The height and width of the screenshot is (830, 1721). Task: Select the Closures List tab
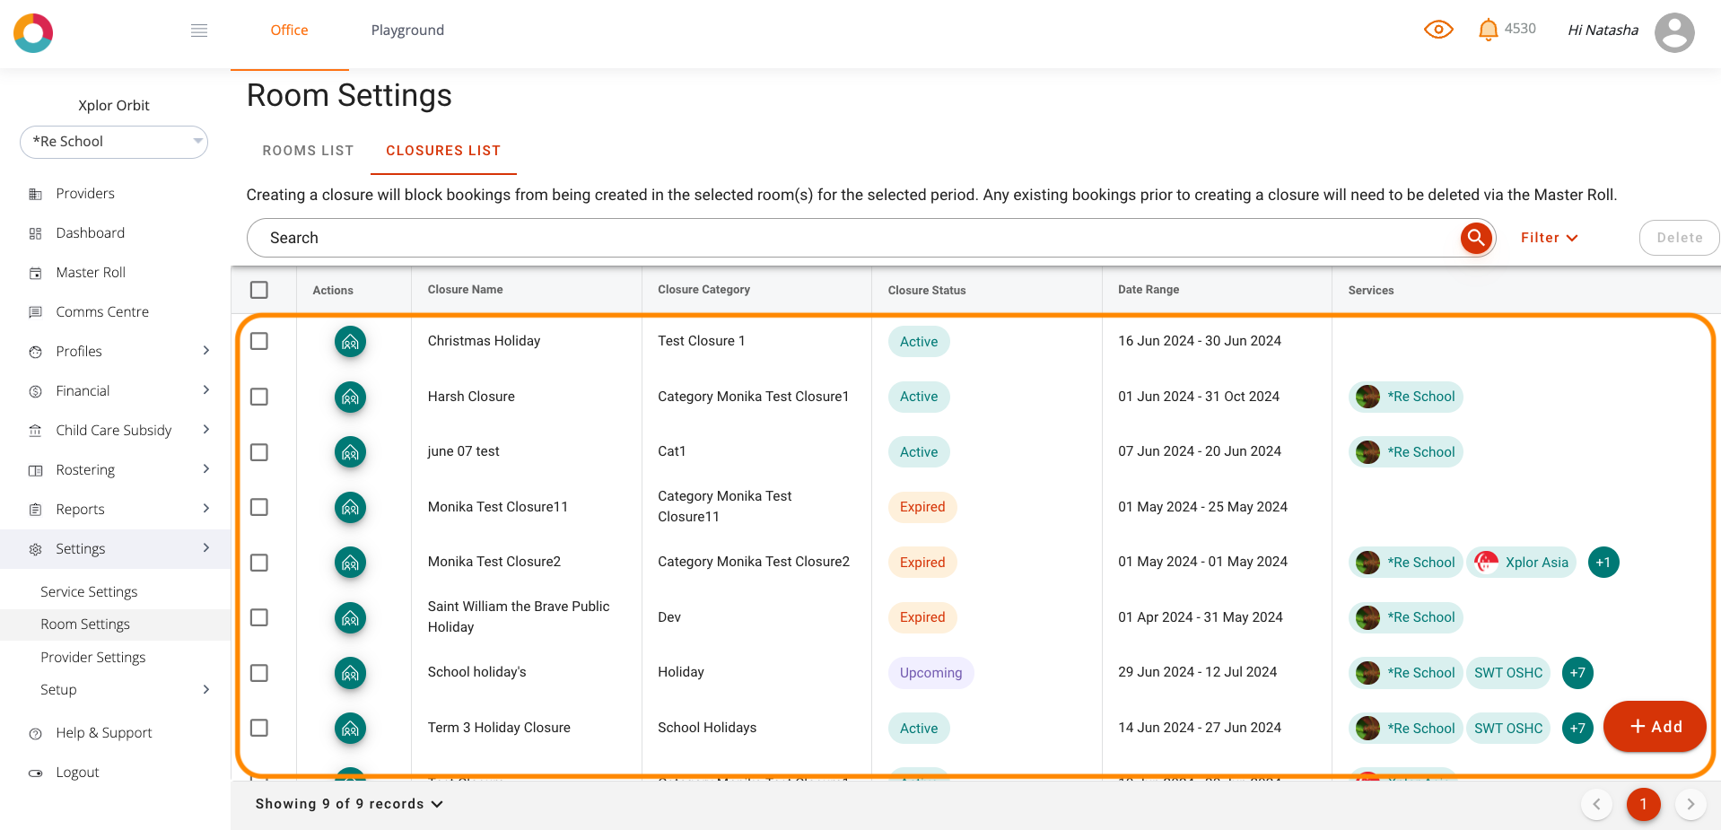[443, 151]
